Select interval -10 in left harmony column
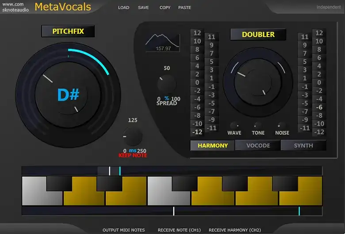 point(197,124)
